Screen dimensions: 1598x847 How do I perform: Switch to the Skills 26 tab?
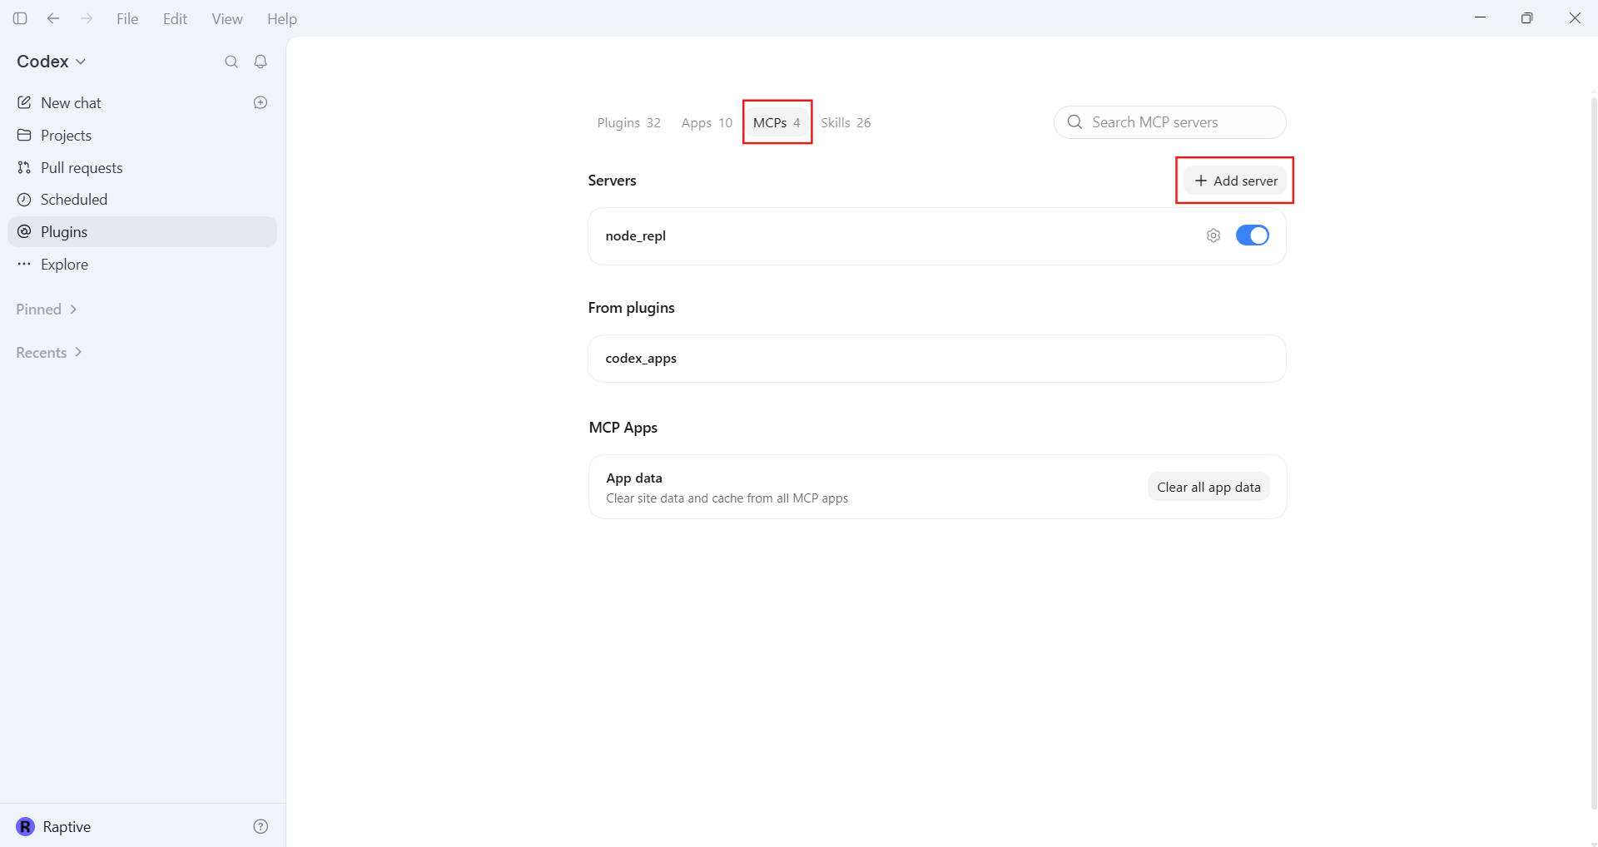click(846, 122)
